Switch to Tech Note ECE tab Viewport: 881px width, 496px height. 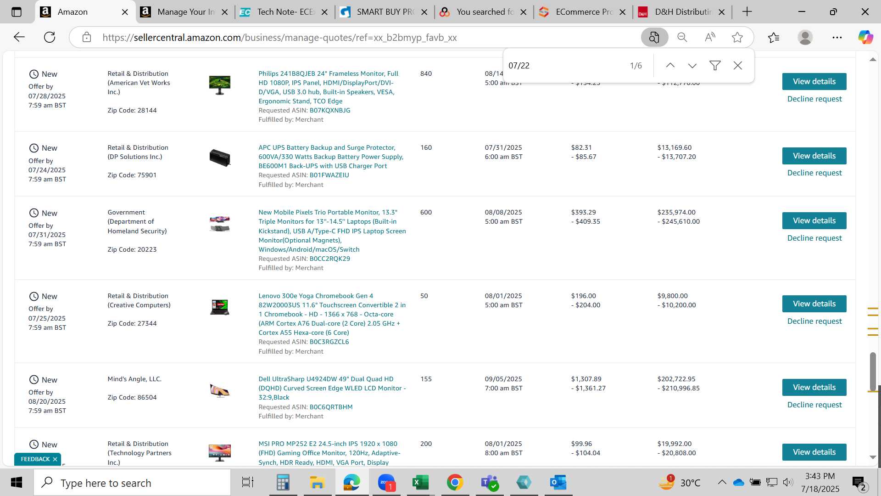tap(284, 12)
